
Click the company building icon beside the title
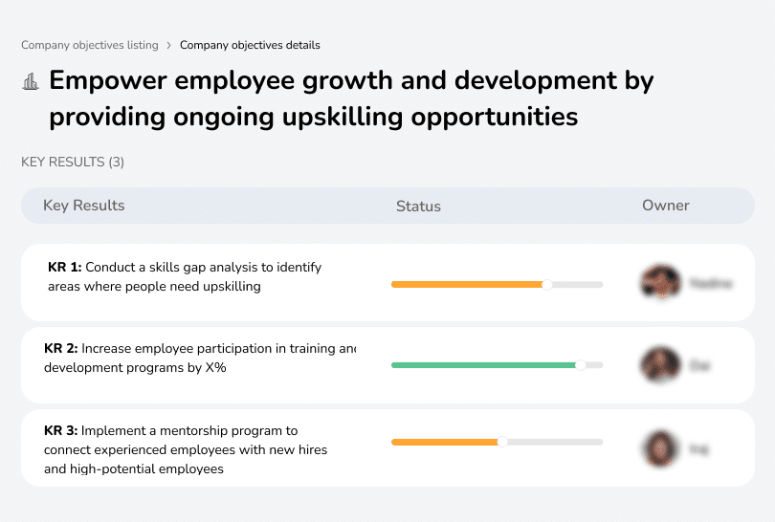[31, 82]
